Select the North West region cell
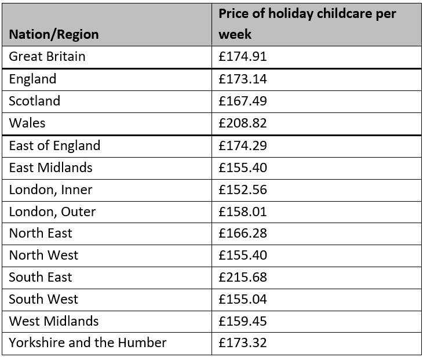423x357 pixels. [x=107, y=256]
